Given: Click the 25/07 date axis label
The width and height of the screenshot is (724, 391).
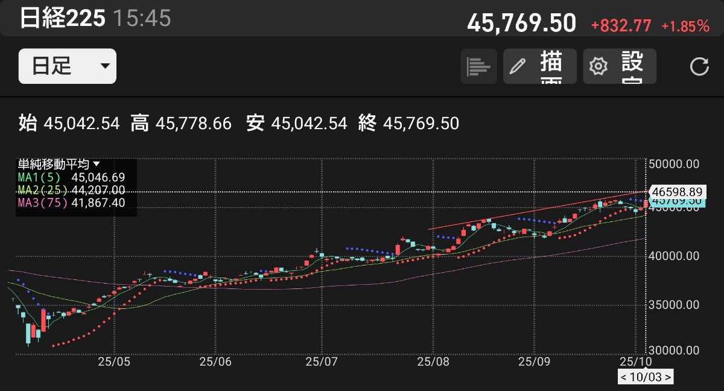Looking at the screenshot, I should pos(322,361).
